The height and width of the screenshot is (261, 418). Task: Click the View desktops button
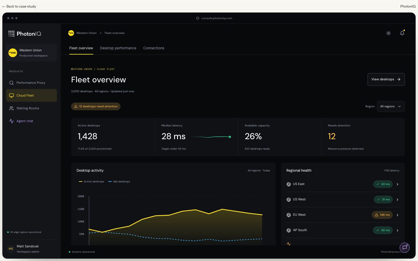[386, 79]
